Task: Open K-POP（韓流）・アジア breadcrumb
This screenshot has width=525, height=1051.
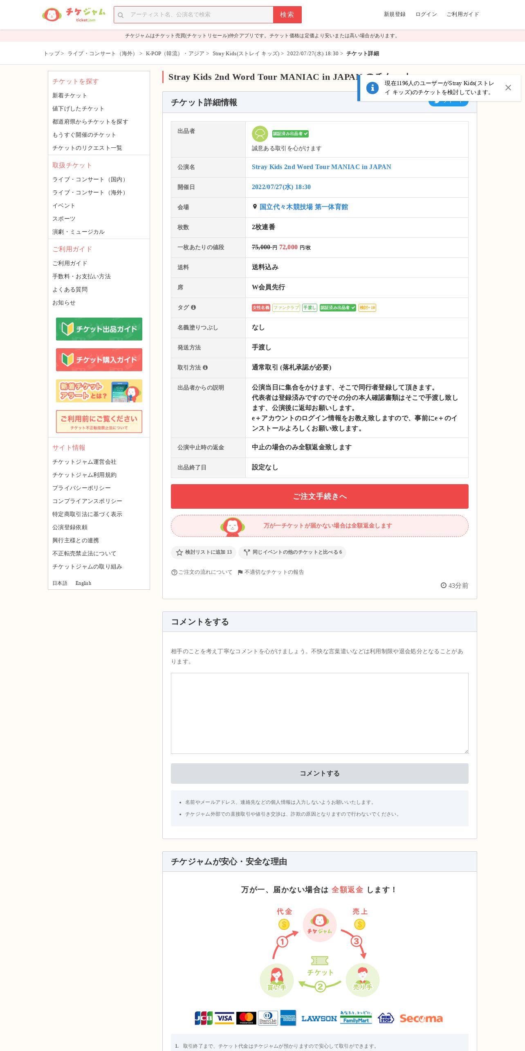Action: 175,54
